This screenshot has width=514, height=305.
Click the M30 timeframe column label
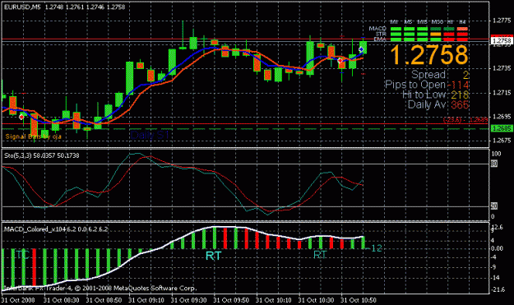[437, 22]
